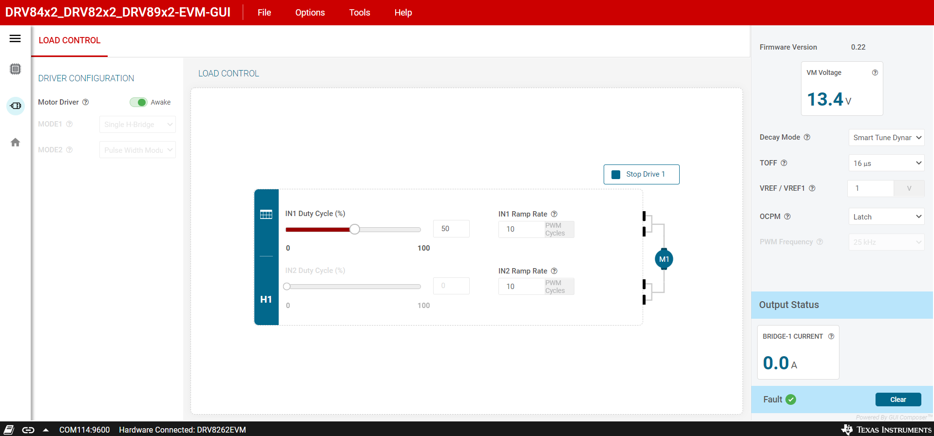Click the chip icon in sidebar
Screen dimensions: 934x436
click(15, 69)
